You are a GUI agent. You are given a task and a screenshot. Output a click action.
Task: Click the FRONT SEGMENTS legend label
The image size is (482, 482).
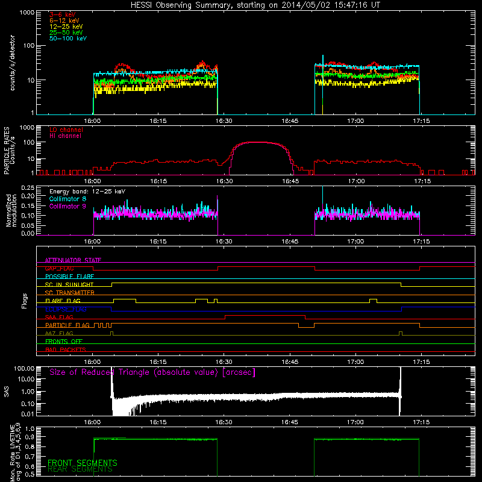pos(83,463)
